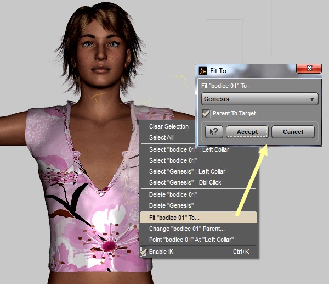Toggle the Parent To Target checkbox
The image size is (329, 284).
click(206, 114)
